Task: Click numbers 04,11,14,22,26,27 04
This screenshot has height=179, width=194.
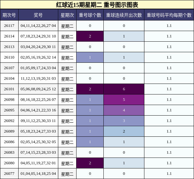Action: pyautogui.click(x=38, y=26)
